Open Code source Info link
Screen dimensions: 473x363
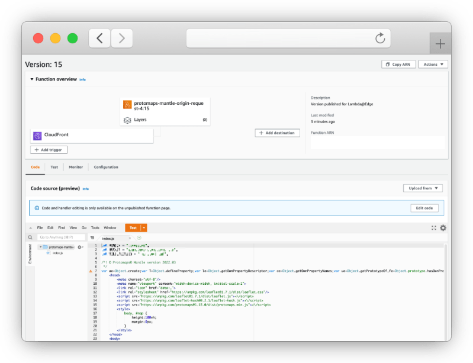(86, 189)
